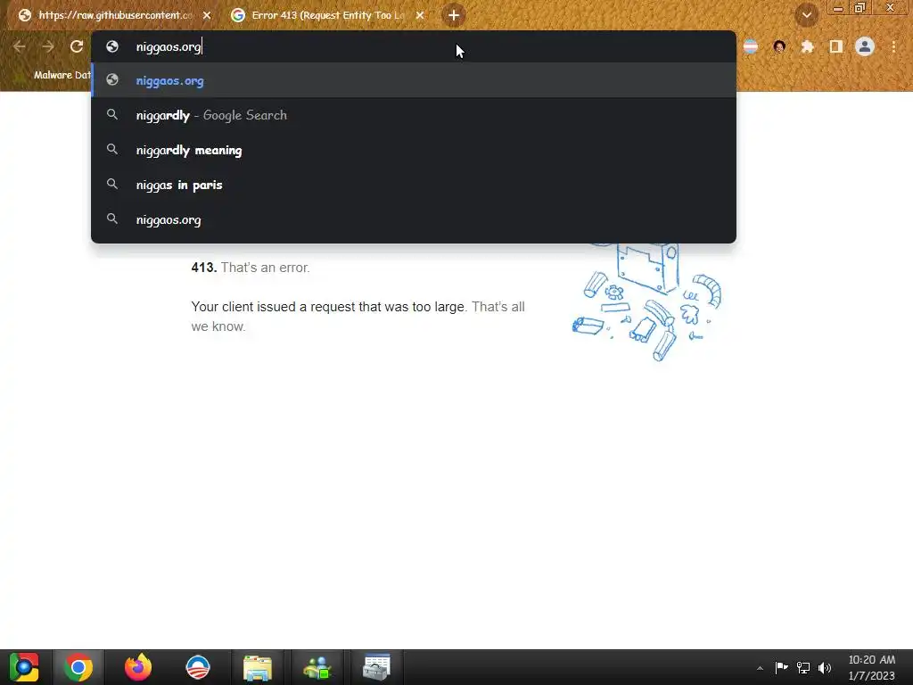
Task: Click the globe icon in the address bar
Action: point(112,46)
